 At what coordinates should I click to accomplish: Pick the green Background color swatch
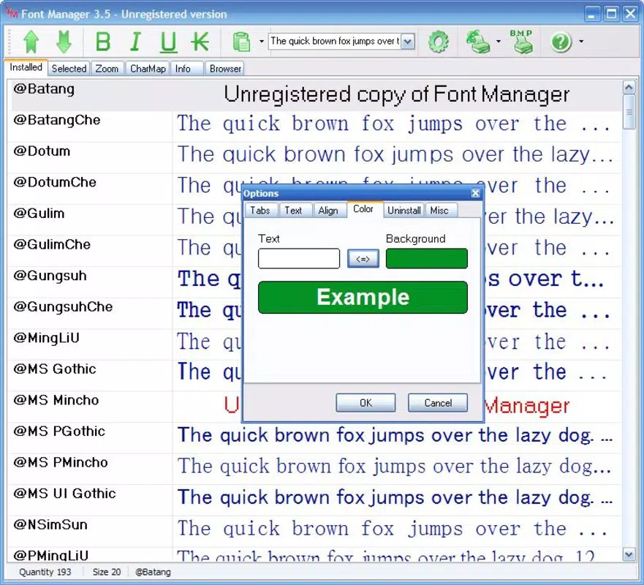pyautogui.click(x=427, y=258)
